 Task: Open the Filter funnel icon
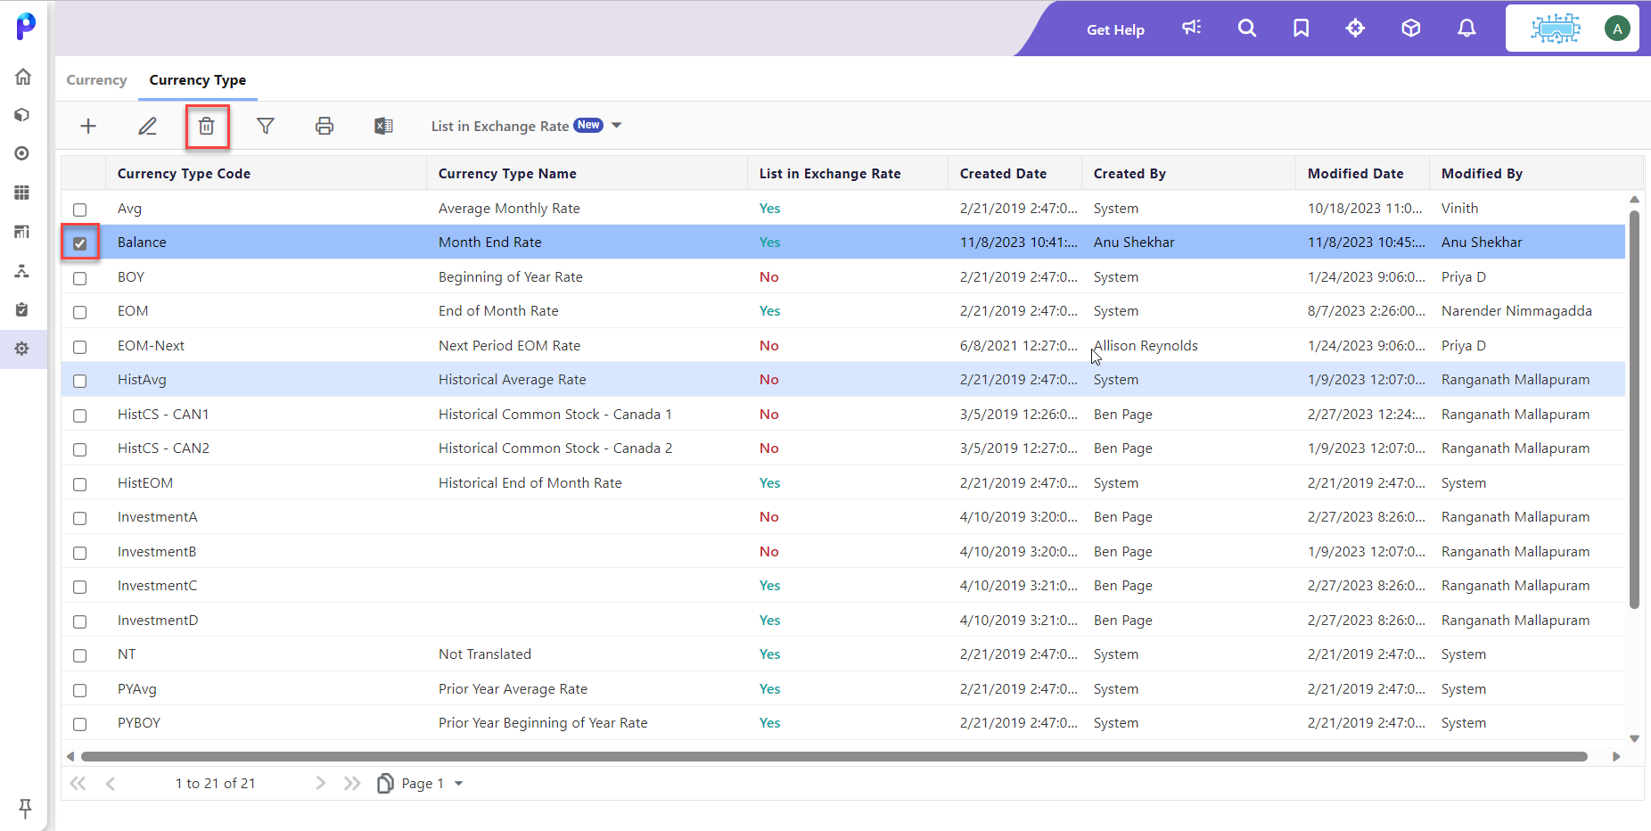pos(266,126)
